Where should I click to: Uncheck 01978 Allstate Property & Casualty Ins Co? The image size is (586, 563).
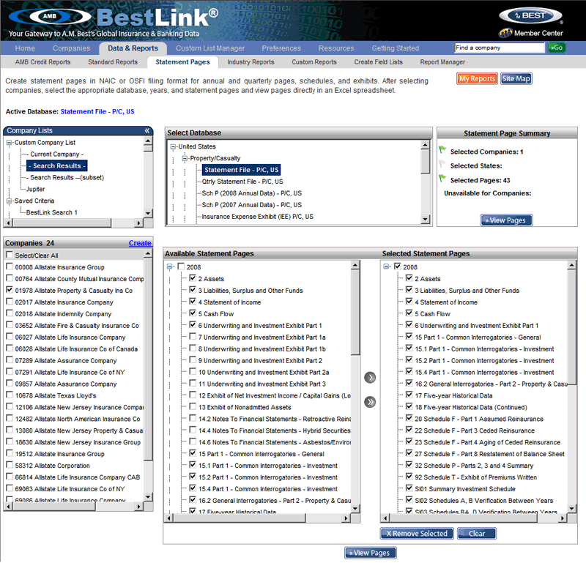[x=10, y=289]
